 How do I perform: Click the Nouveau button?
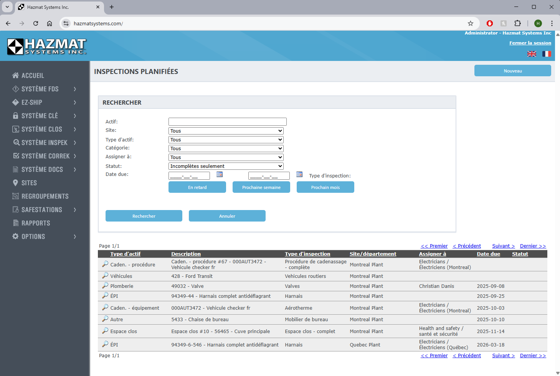[x=512, y=71]
